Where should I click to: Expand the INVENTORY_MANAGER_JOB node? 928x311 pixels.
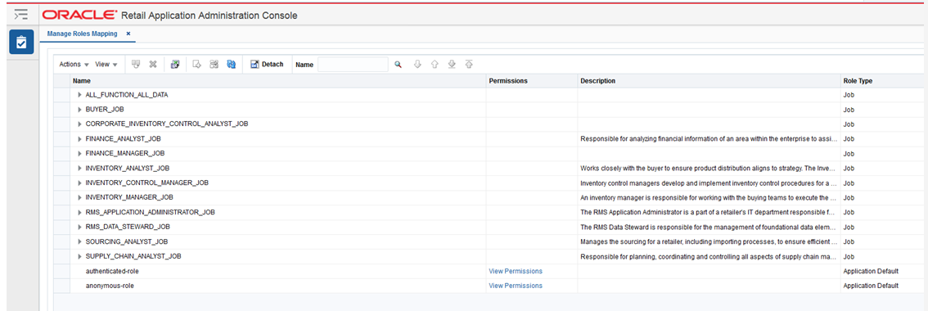tap(79, 197)
